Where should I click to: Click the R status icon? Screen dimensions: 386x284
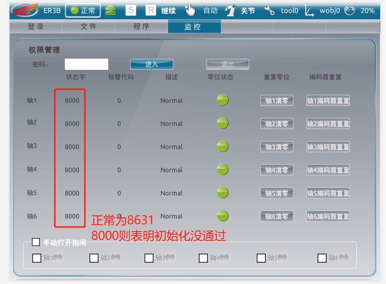coord(151,10)
